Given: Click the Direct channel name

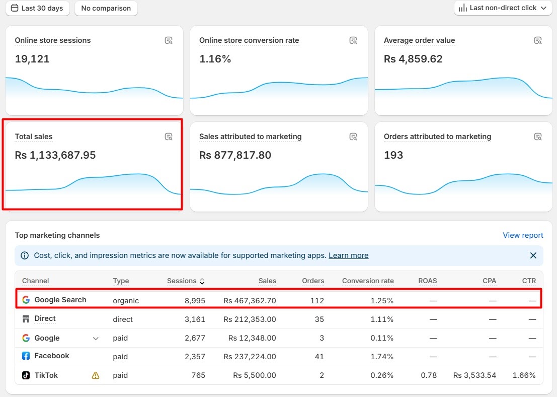Looking at the screenshot, I should coord(45,318).
